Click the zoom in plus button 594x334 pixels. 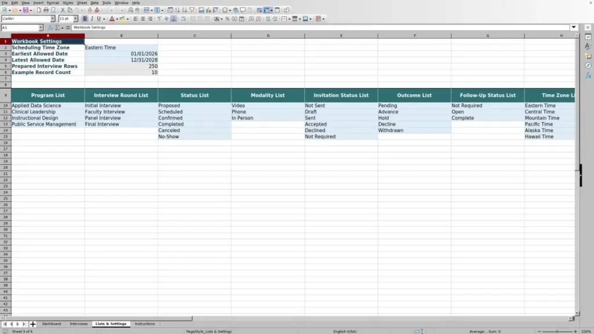click(575, 331)
